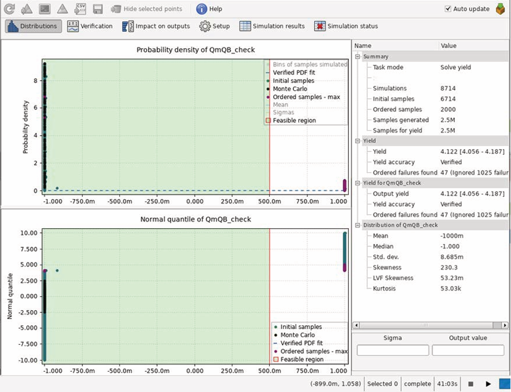Viewport: 511px width, 392px height.
Task: Click the 'Selected 0' status entry
Action: tap(383, 384)
